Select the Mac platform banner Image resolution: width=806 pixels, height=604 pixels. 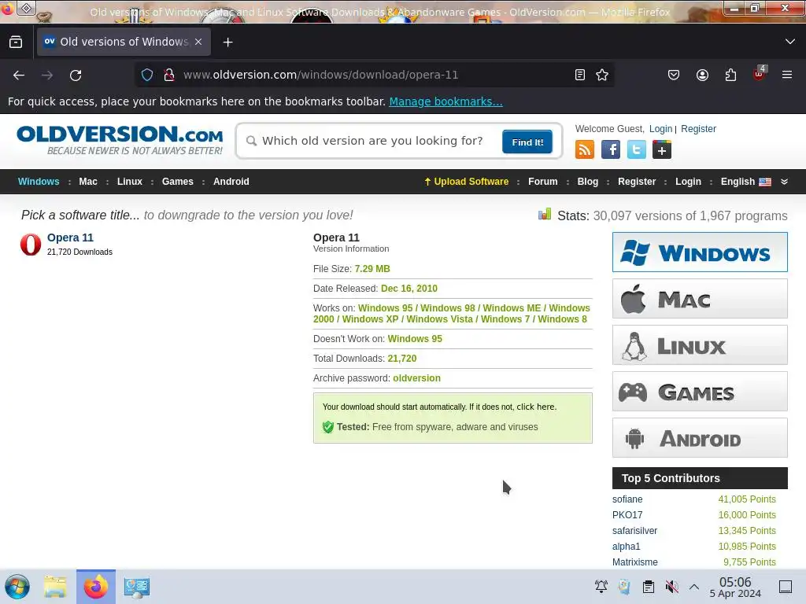pos(700,298)
